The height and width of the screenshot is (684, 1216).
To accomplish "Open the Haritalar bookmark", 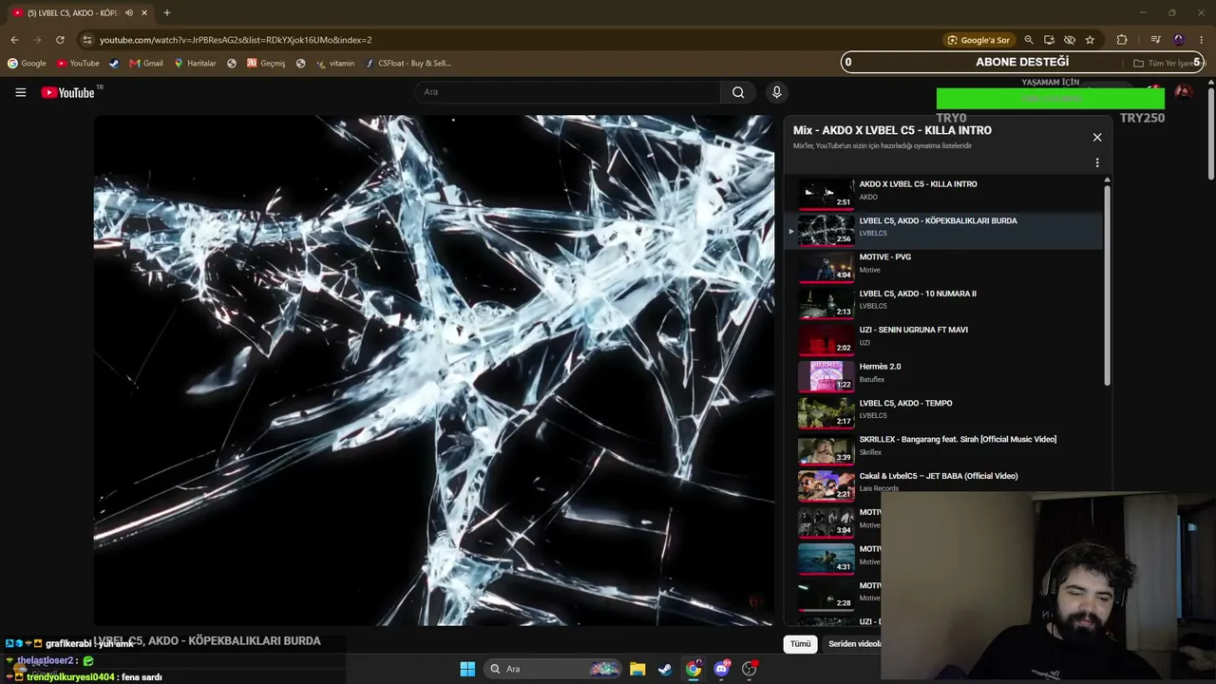I will click(x=195, y=64).
